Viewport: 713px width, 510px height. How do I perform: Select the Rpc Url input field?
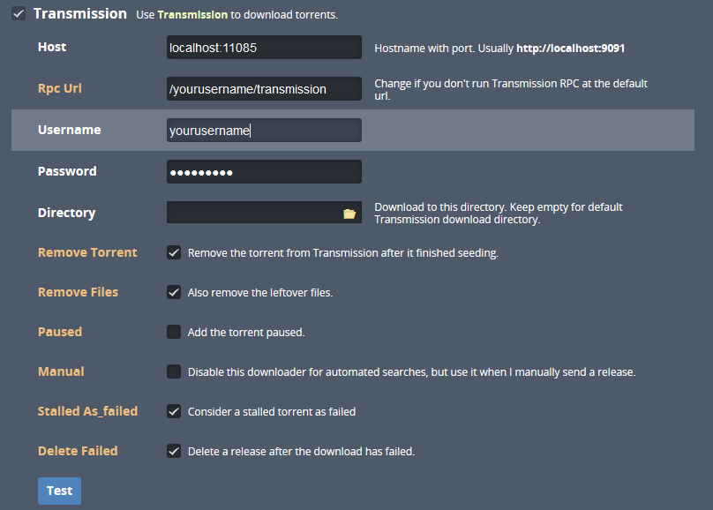pyautogui.click(x=264, y=88)
